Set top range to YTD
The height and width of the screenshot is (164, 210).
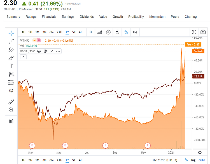tap(59, 32)
